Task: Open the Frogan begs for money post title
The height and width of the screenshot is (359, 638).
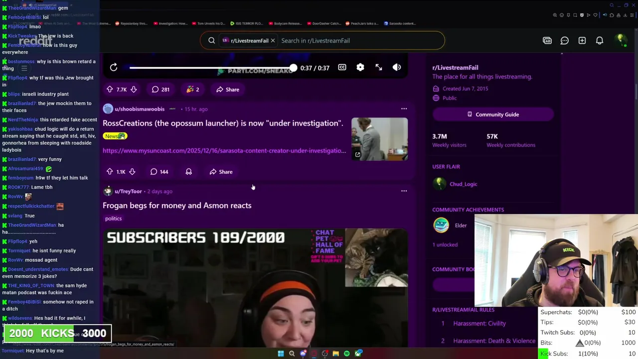Action: point(177,205)
